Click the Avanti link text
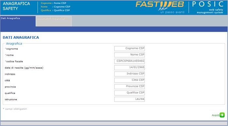The height and width of the screenshot is (126, 228). point(215,115)
